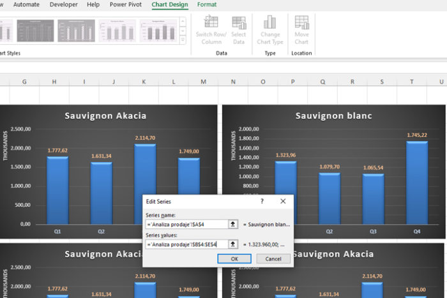Select column K header

[x=144, y=82]
